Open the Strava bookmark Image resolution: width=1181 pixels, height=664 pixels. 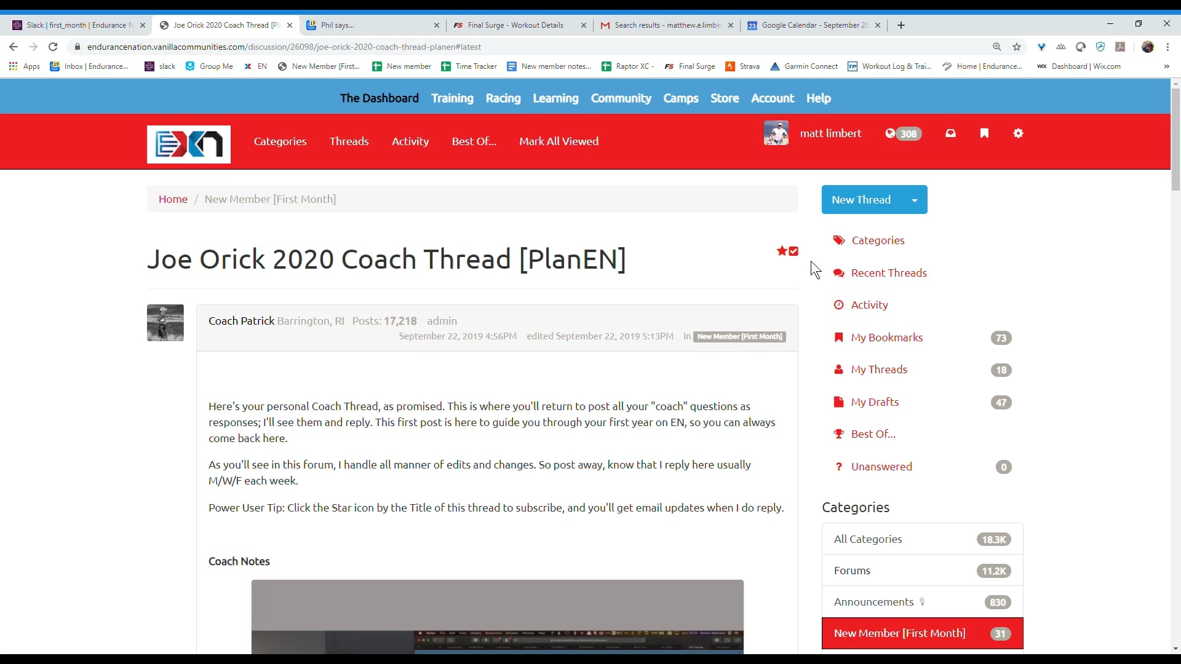click(742, 66)
